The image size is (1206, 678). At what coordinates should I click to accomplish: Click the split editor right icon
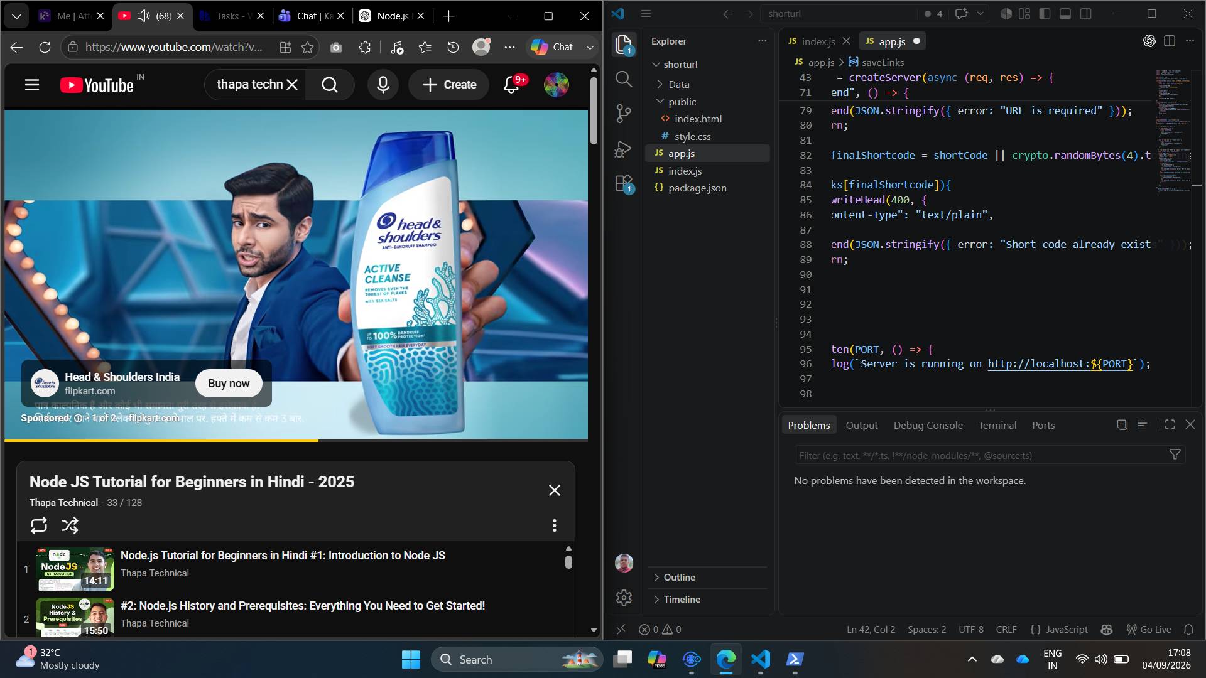[1169, 41]
